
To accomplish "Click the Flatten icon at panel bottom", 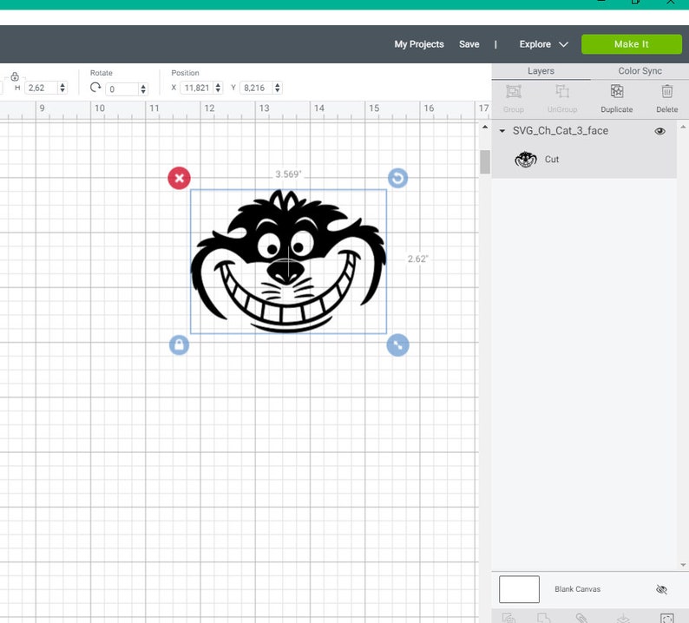I will (623, 618).
